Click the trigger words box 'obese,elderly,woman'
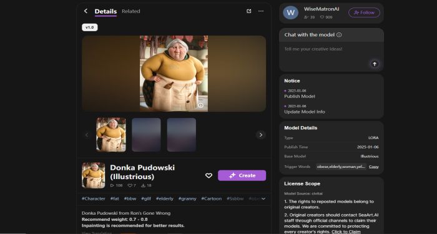The height and width of the screenshot is (234, 437). pos(341,167)
